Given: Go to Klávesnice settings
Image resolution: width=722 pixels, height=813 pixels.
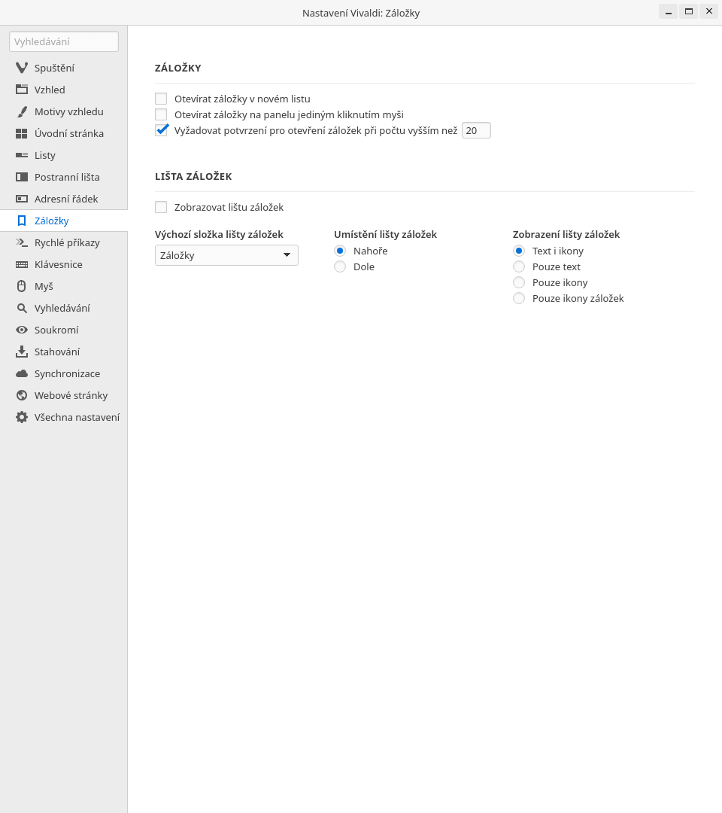Looking at the screenshot, I should [x=64, y=264].
